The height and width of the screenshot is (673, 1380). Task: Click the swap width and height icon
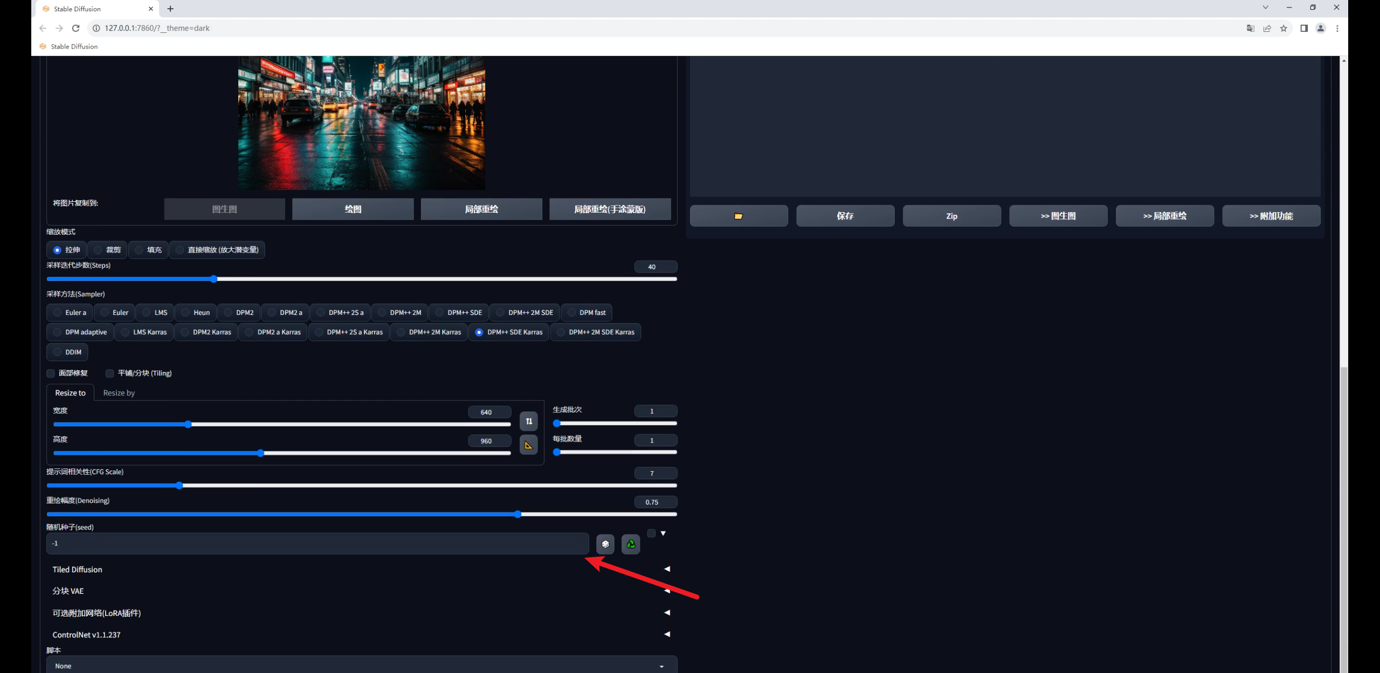(x=529, y=421)
